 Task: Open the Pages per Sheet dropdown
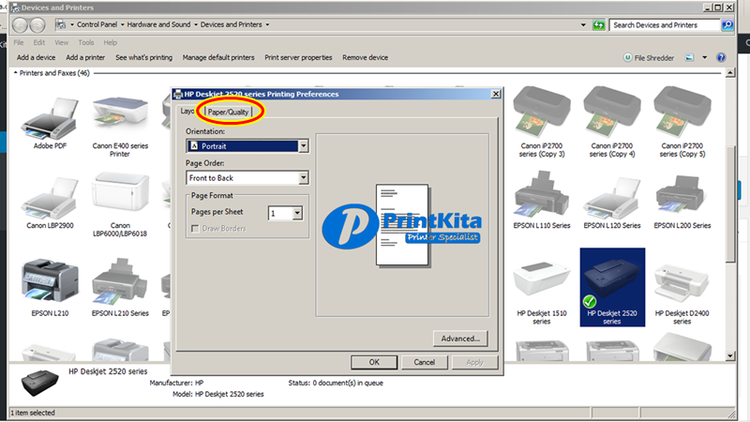tap(297, 213)
